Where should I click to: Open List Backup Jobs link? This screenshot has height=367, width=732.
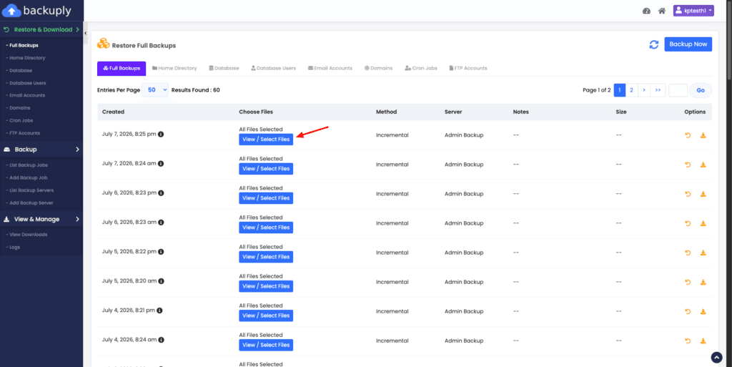[28, 165]
